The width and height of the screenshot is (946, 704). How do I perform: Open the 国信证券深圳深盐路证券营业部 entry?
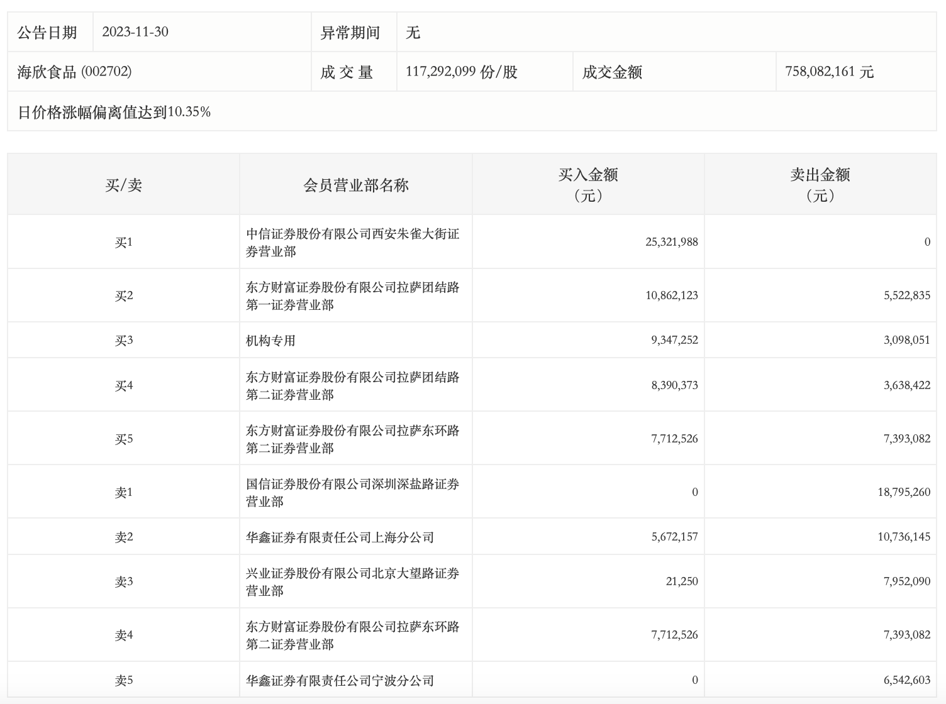pos(352,492)
